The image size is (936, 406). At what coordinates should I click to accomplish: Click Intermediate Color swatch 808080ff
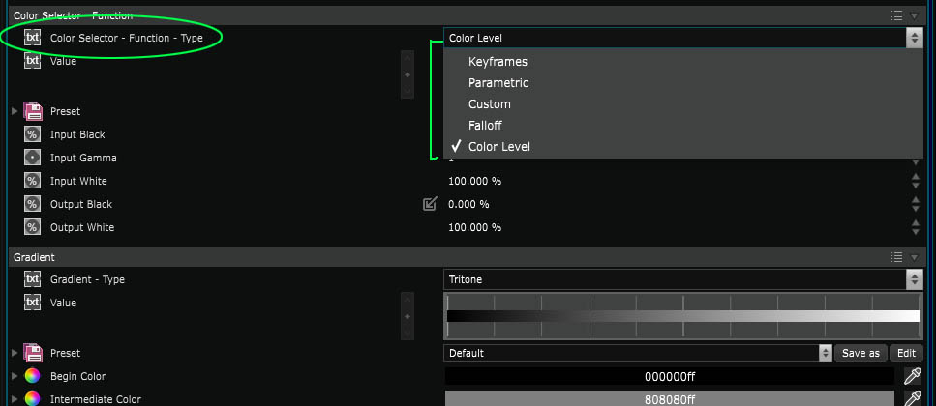(670, 399)
